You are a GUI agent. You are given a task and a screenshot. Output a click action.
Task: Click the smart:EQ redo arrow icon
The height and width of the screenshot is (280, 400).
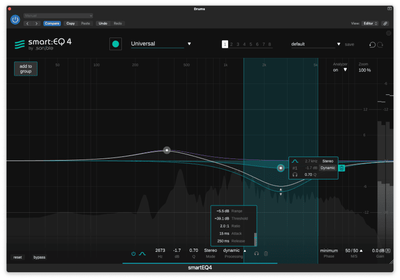(380, 45)
